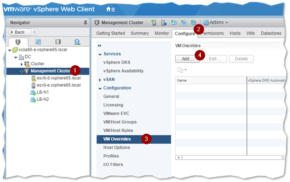Open VMware EVC settings
The height and width of the screenshot is (182, 290).
pos(116,113)
